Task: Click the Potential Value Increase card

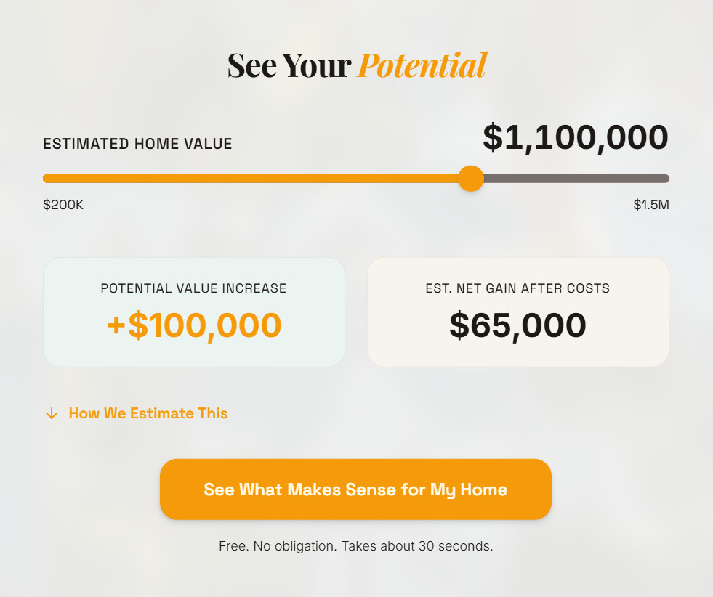Action: (x=193, y=312)
